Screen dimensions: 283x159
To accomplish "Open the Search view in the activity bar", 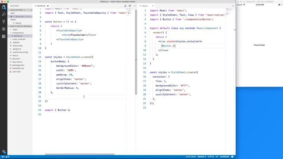I will click(x=4, y=14).
